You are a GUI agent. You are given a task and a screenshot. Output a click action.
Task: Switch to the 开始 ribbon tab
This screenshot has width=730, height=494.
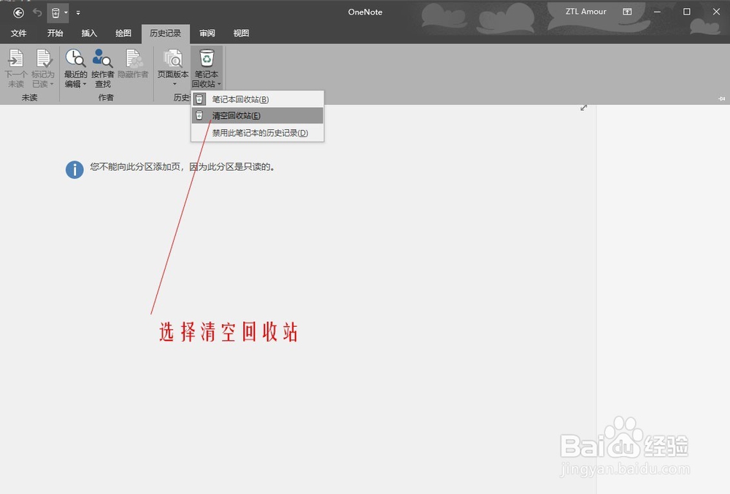(x=55, y=33)
